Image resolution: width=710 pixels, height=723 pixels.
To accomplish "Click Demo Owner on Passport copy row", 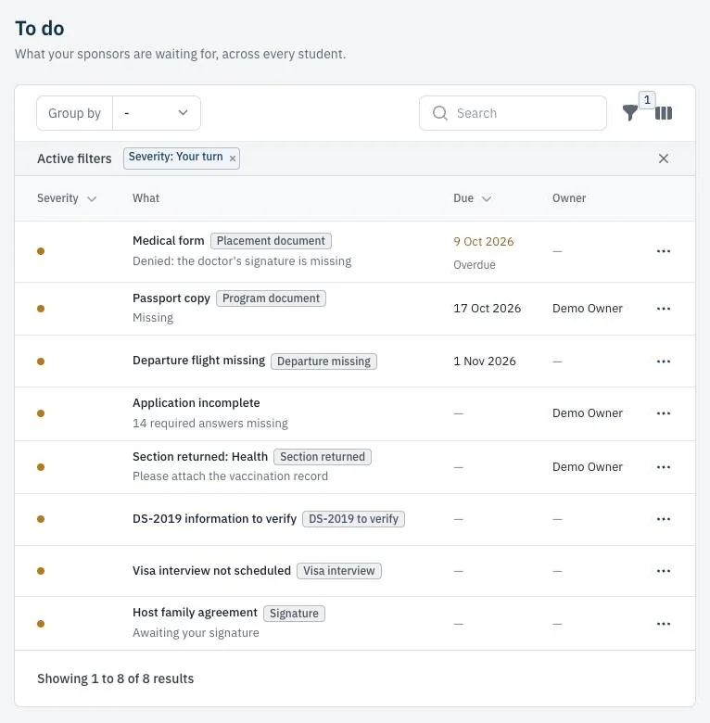I will (588, 309).
